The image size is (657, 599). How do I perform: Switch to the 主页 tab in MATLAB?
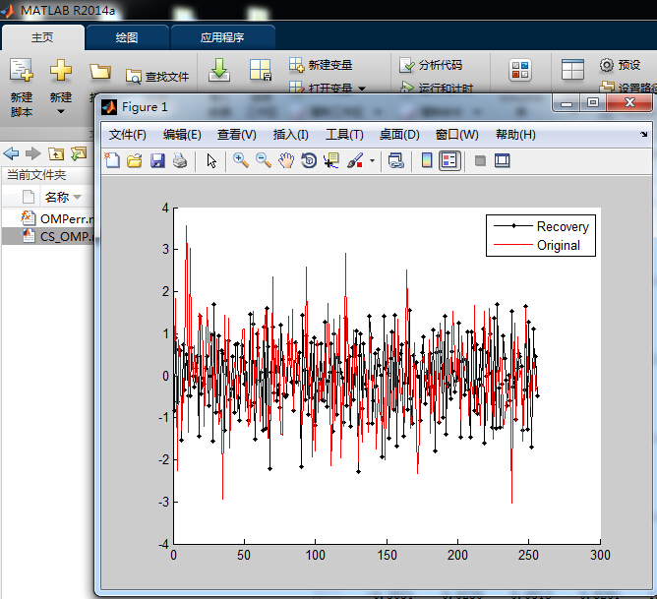[x=42, y=37]
